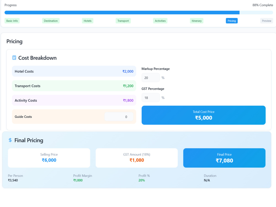
Task: Click the Selling Price ₹6,000 card
Action: (49, 158)
